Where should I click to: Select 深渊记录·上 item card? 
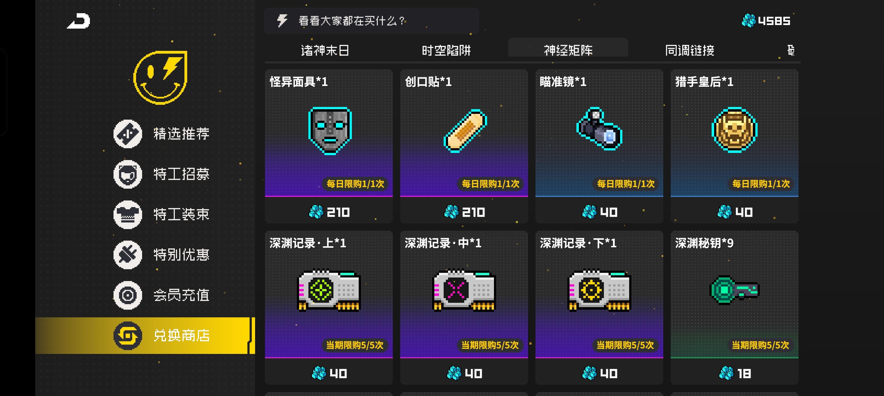point(329,308)
